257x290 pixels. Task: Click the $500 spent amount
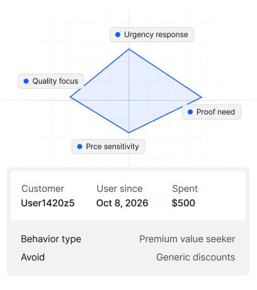point(183,203)
